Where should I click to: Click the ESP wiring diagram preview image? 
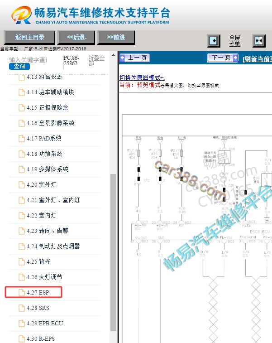[x=197, y=229]
